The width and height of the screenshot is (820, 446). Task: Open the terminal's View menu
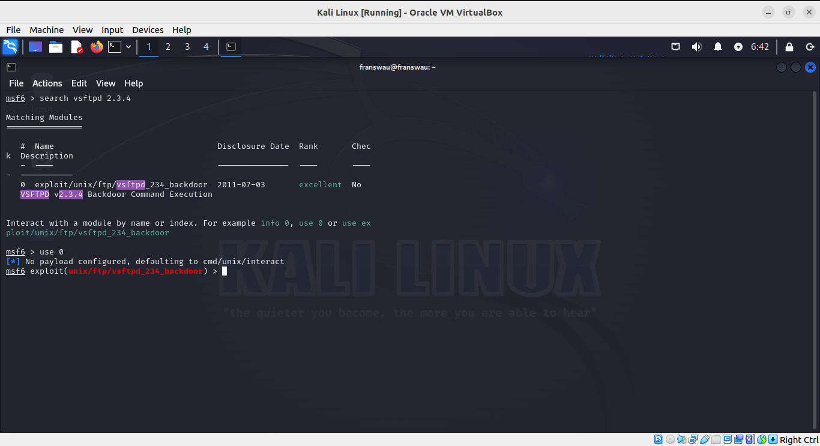[x=105, y=83]
